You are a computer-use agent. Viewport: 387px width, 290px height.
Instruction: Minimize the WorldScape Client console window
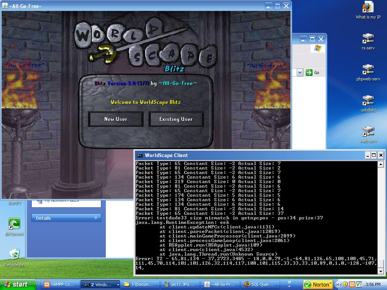click(367, 155)
